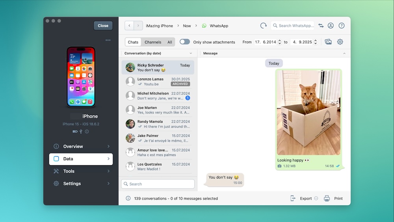Click the Today date pill in messages
Image resolution: width=394 pixels, height=222 pixels.
tap(274, 63)
